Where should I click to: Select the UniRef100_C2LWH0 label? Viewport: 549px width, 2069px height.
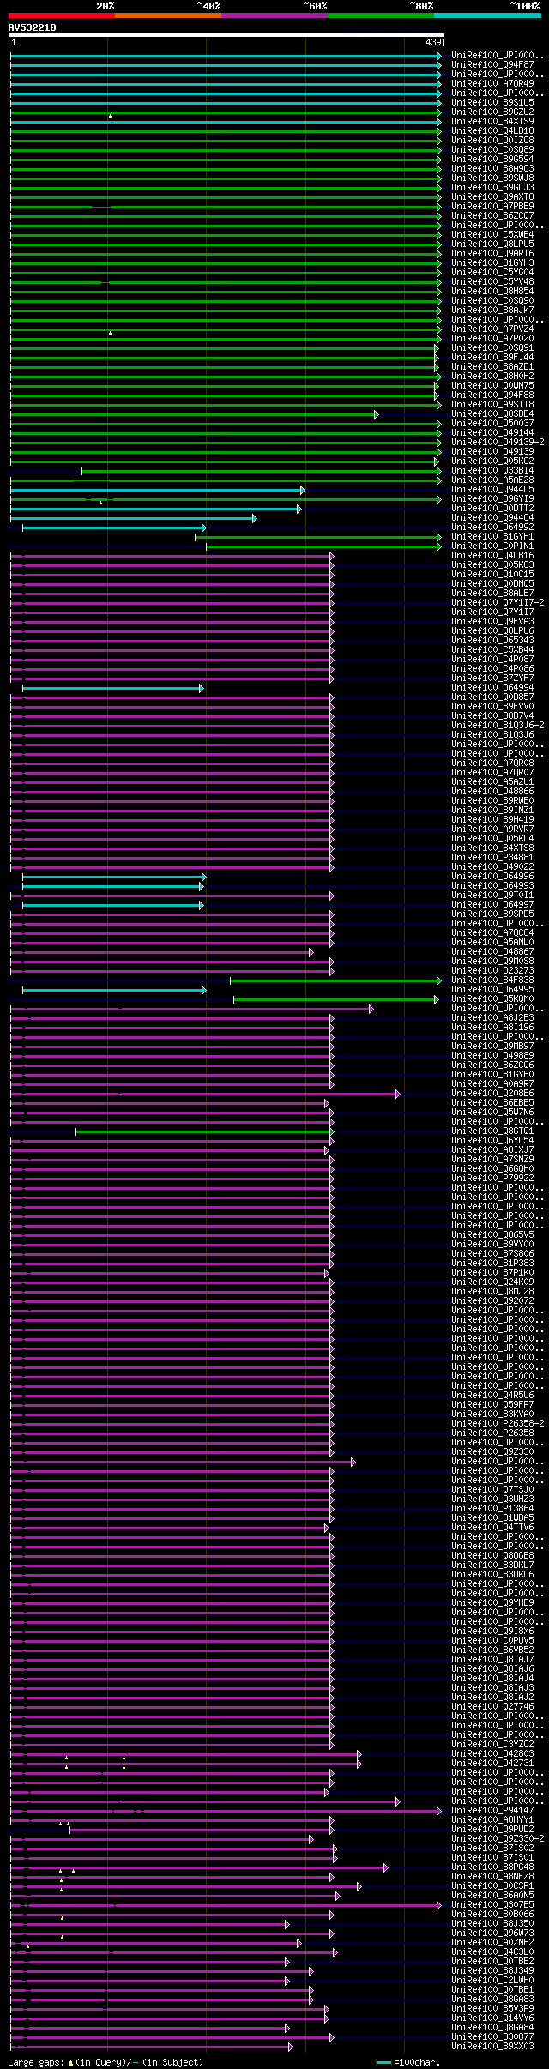click(x=492, y=1981)
